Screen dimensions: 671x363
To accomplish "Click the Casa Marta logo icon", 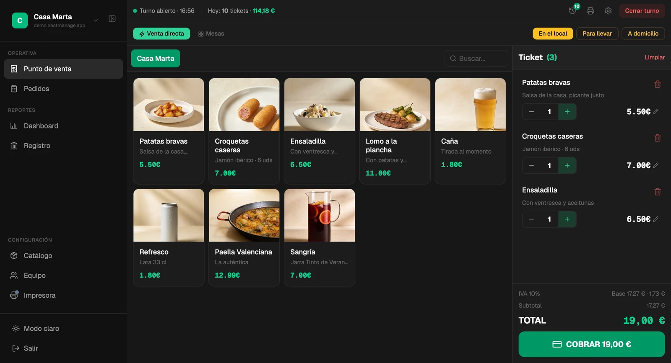I will pos(20,20).
